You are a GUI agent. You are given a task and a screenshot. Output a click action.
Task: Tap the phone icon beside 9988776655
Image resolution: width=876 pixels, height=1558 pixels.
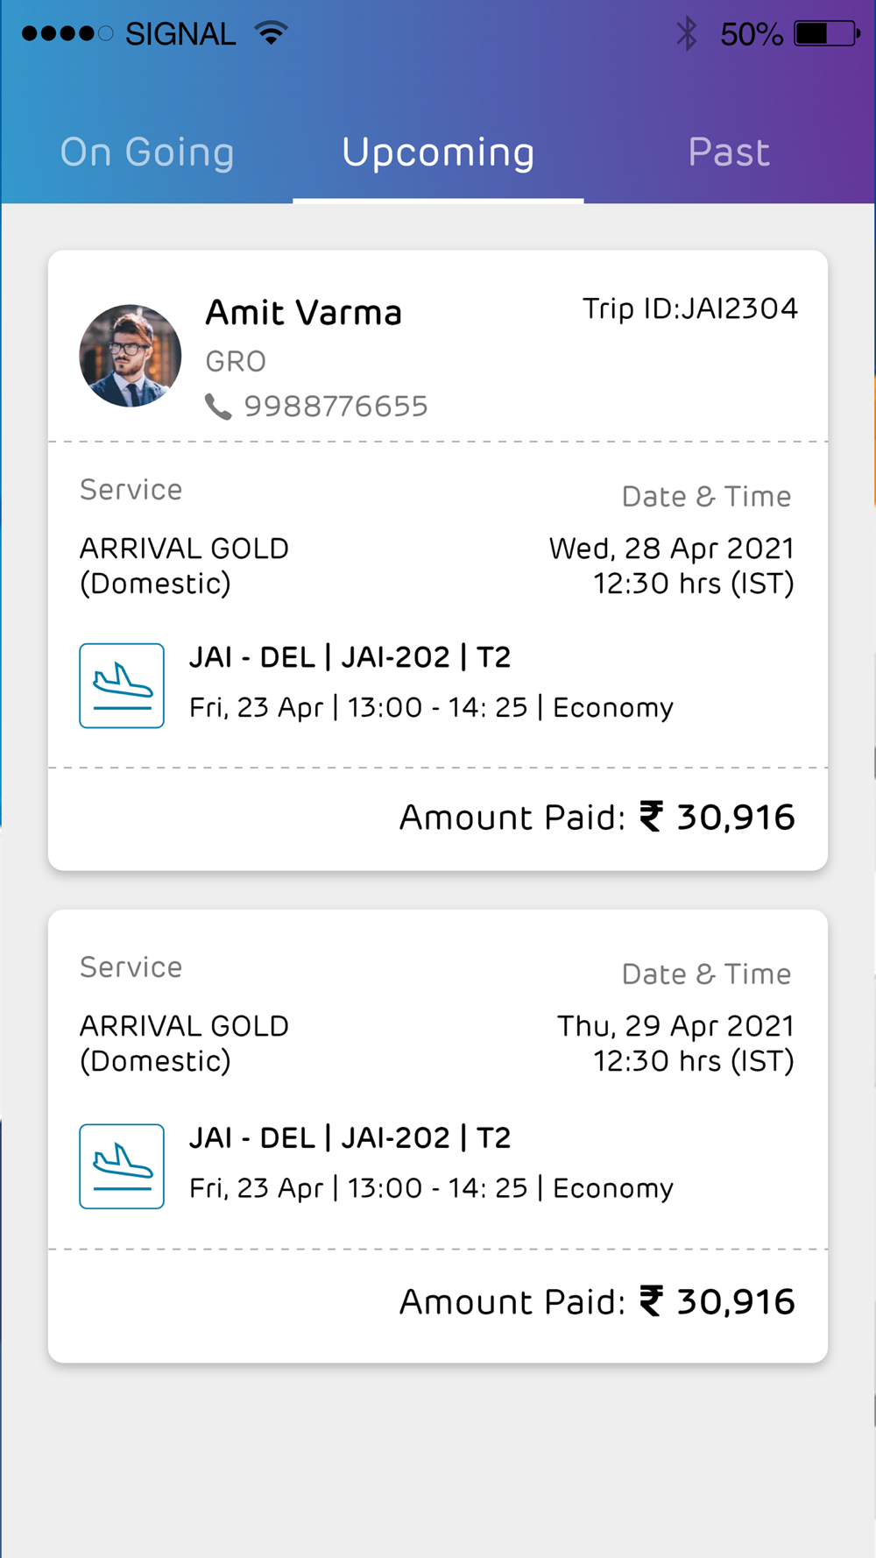tap(218, 407)
